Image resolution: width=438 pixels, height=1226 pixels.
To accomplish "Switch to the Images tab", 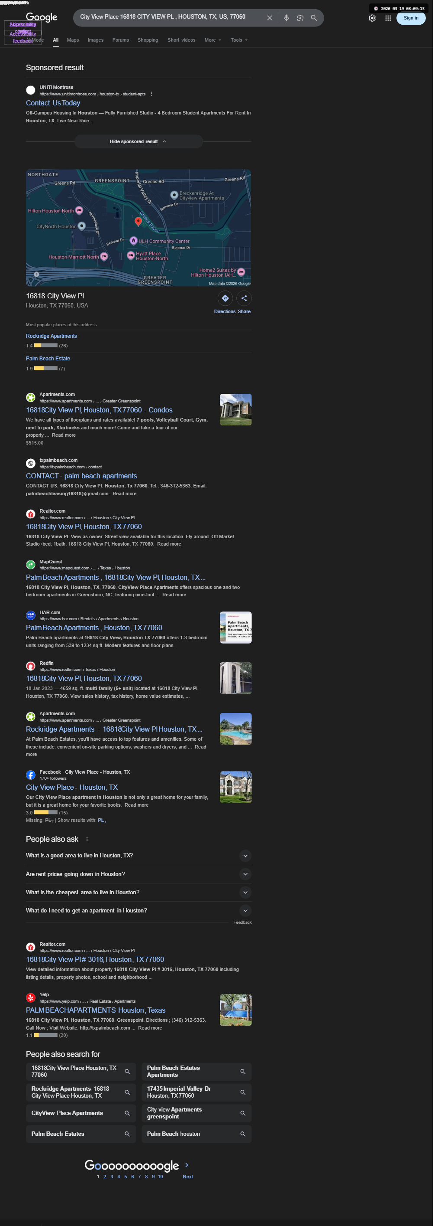I will click(x=97, y=40).
